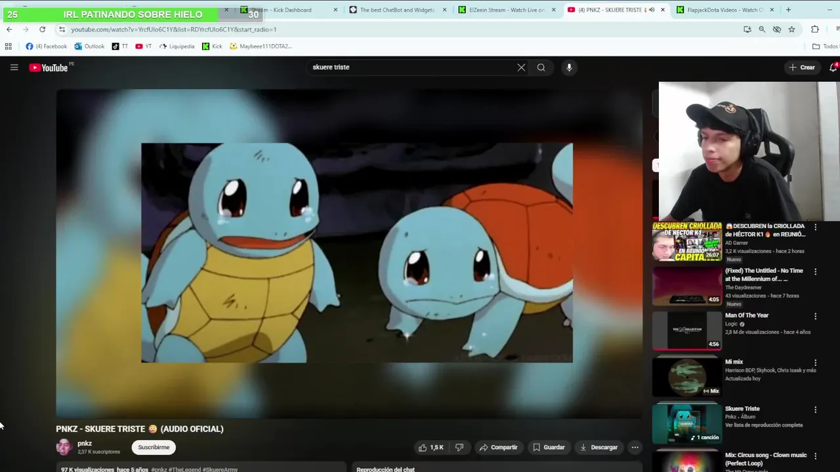This screenshot has width=840, height=472.
Task: Open the Outlook bookmark
Action: tap(89, 47)
